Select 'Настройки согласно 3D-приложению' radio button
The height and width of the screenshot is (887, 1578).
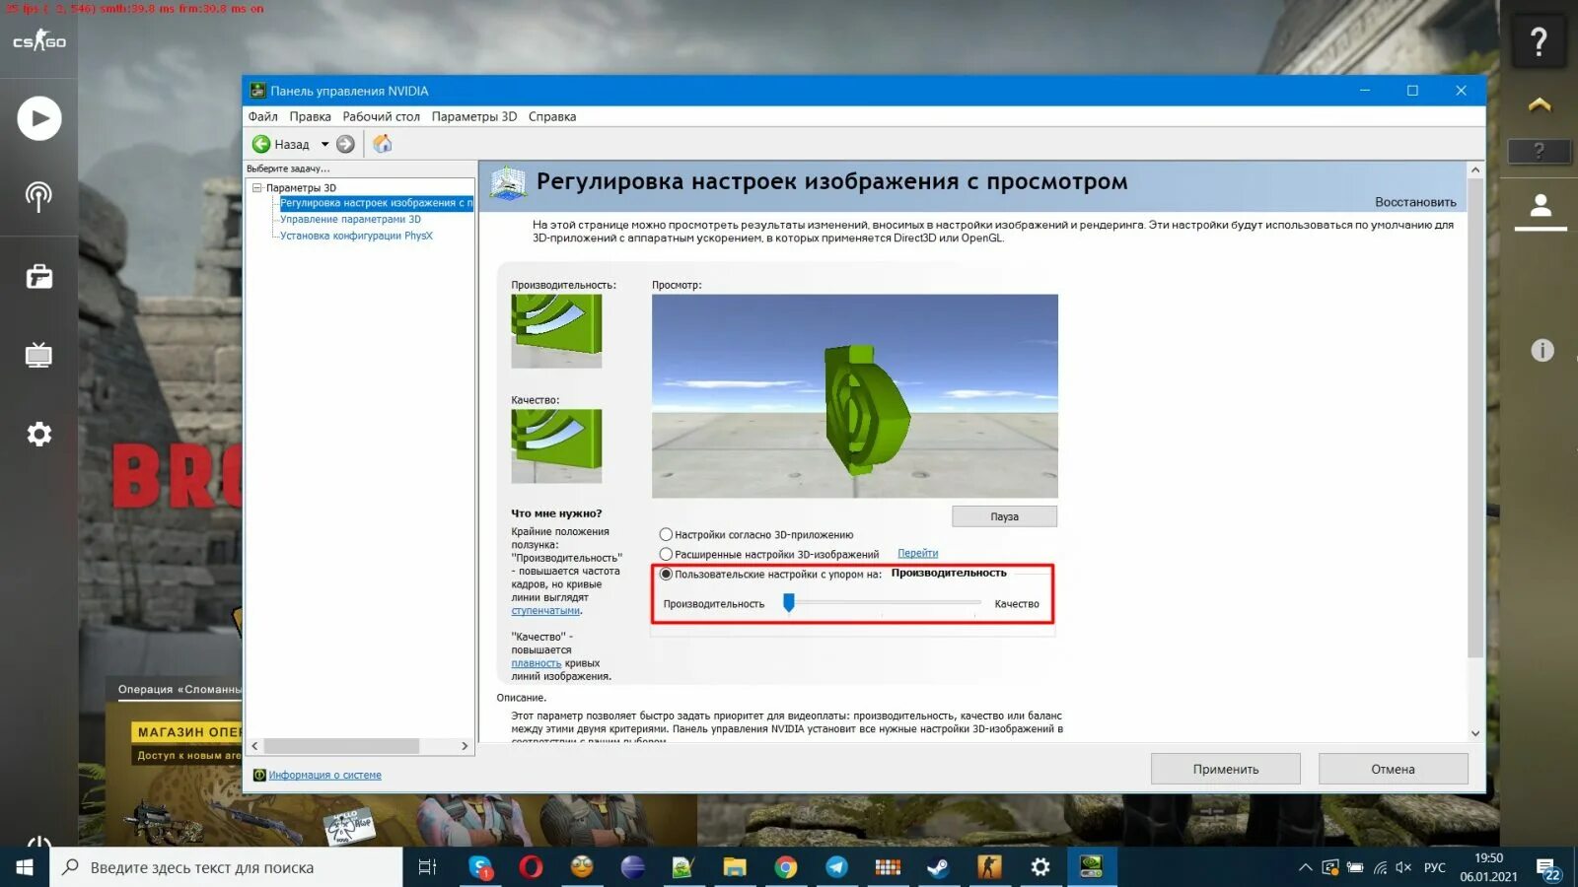[666, 534]
